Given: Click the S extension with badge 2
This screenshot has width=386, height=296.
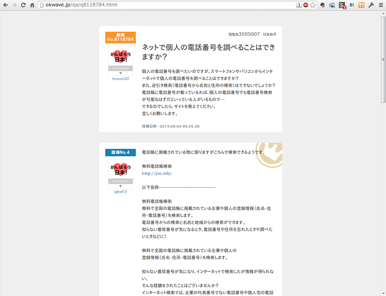Looking at the screenshot, I should [342, 5].
